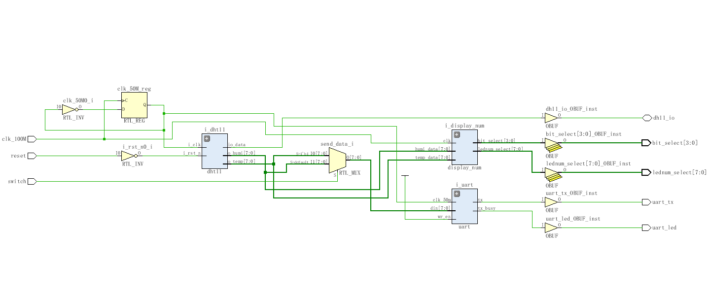The width and height of the screenshot is (711, 293).
Task: Select the clk_50M0_i inverter symbol
Action: 70,109
